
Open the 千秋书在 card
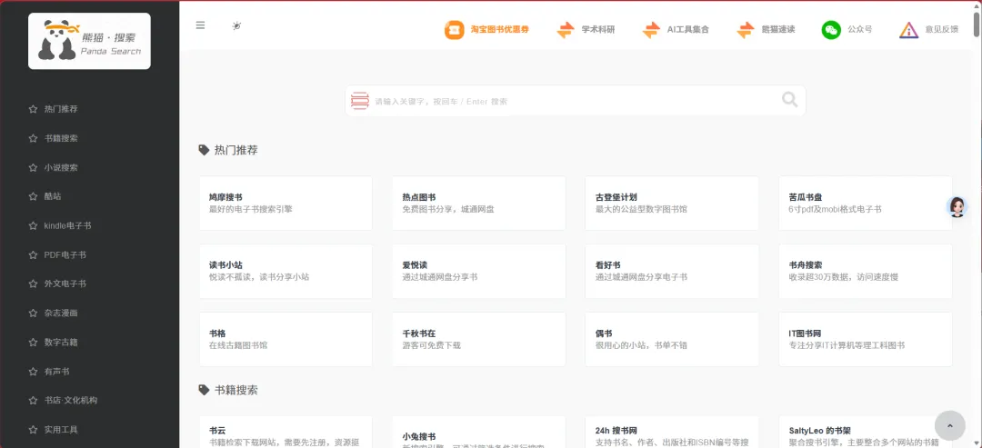pyautogui.click(x=479, y=339)
